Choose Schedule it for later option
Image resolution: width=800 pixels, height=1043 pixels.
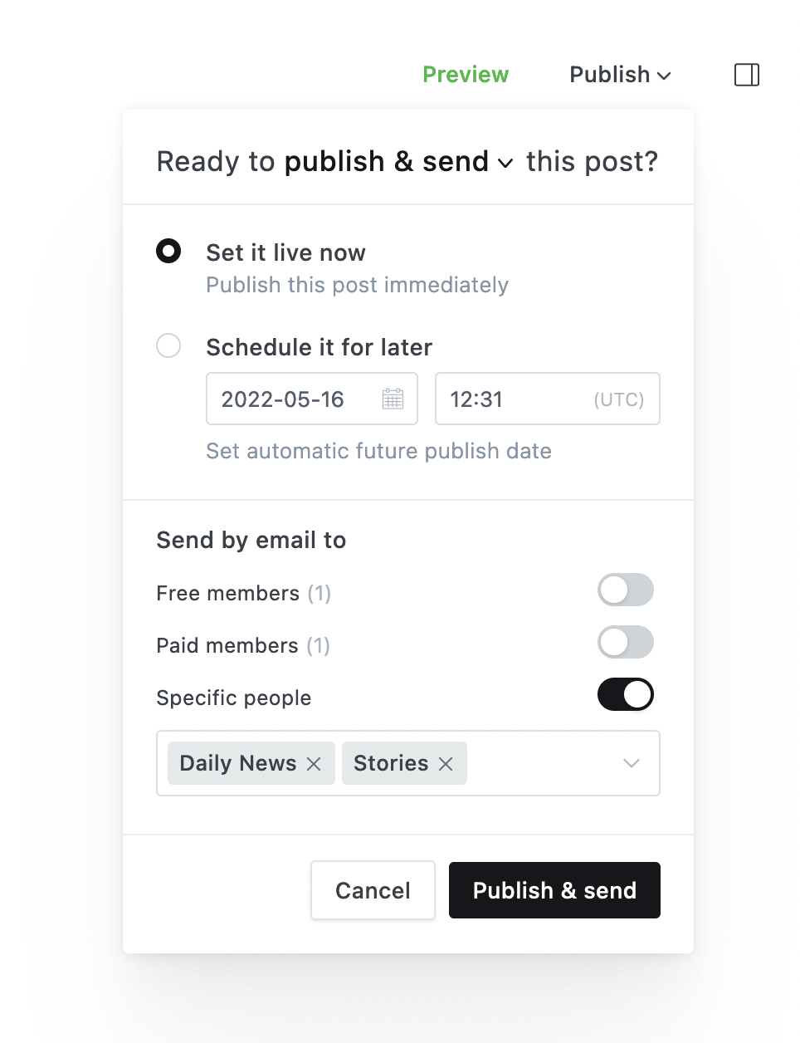pyautogui.click(x=168, y=345)
